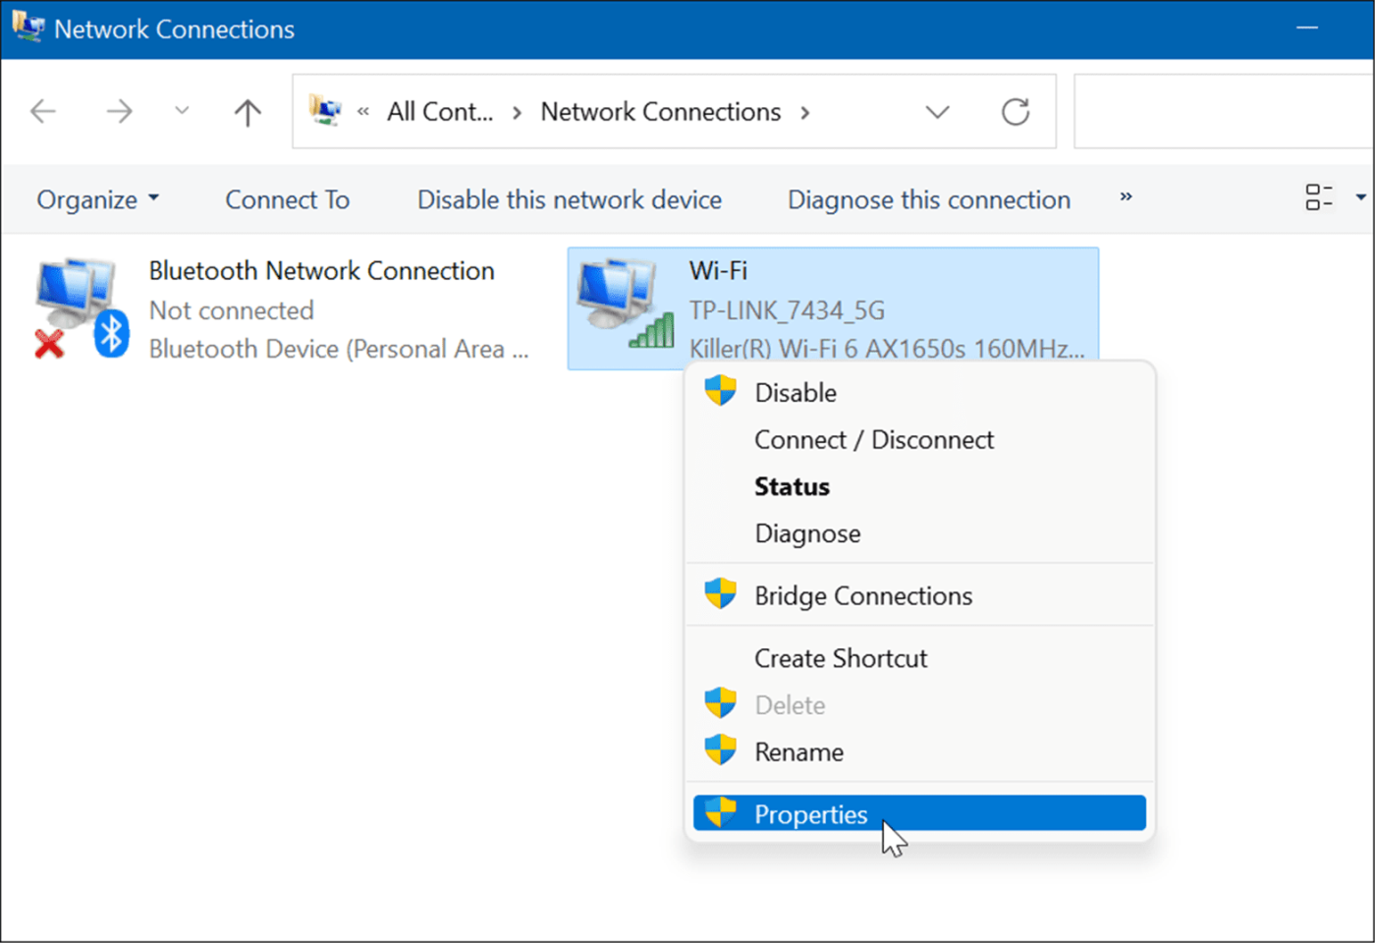Select Bluetooth Network Connection adapter icon
This screenshot has width=1375, height=943.
pos(82,307)
